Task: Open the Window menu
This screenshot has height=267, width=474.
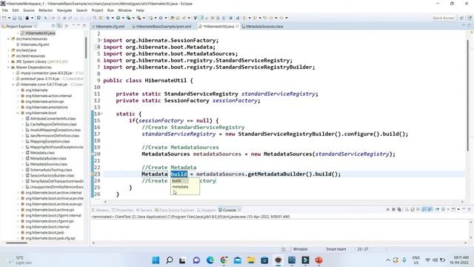Action: click(x=125, y=10)
